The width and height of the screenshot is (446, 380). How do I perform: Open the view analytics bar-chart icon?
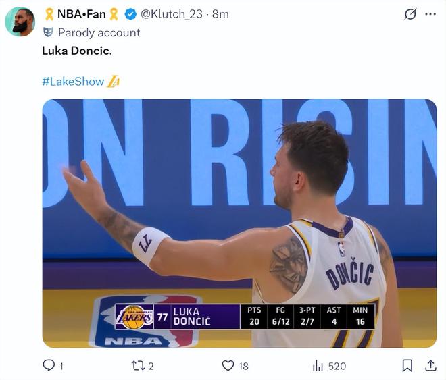[318, 365]
